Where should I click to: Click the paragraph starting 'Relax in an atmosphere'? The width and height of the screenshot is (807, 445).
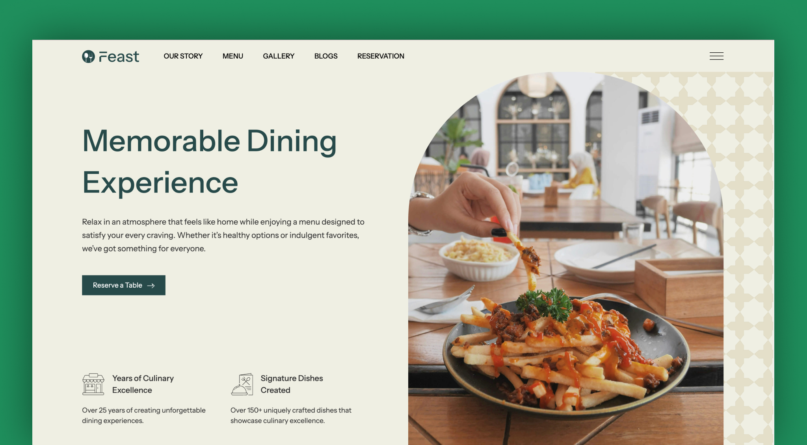point(223,235)
